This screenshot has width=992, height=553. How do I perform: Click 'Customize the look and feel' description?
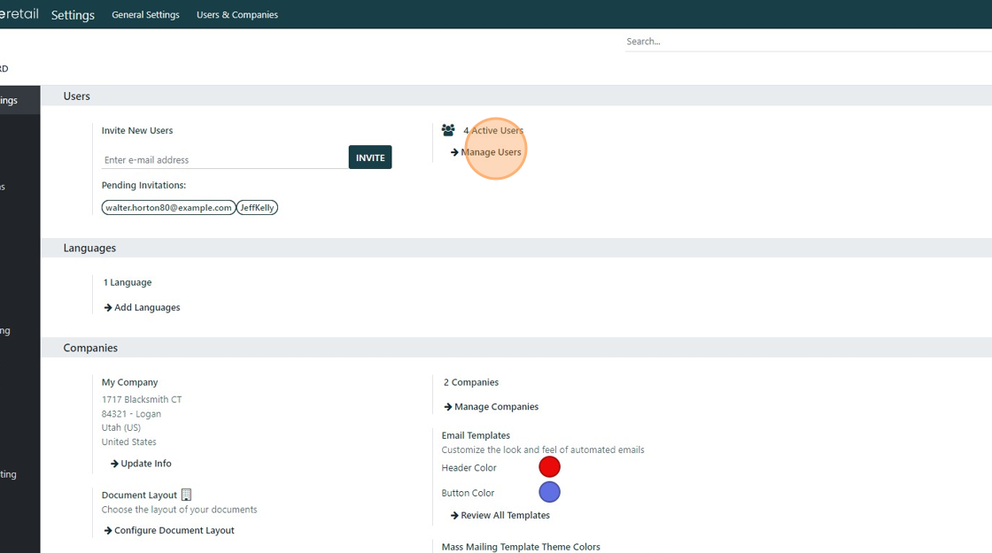click(x=543, y=450)
